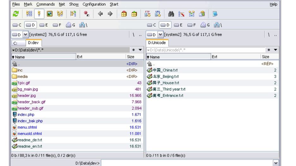Screen dimensions: 296x166
Task: Select the D:Unicode tab in right panel
Action: (x=157, y=43)
